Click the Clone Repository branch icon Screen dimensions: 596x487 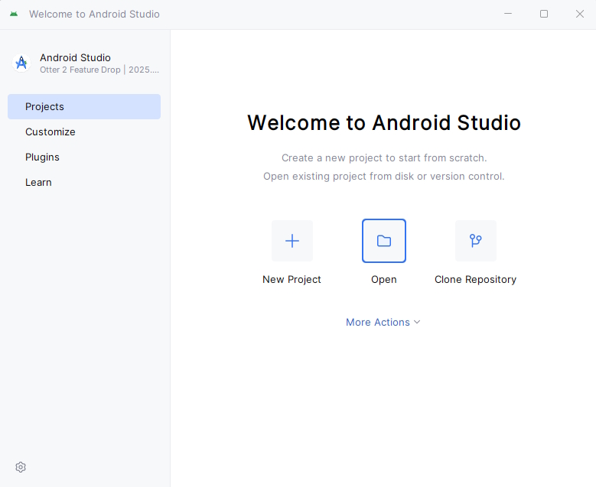coord(475,241)
